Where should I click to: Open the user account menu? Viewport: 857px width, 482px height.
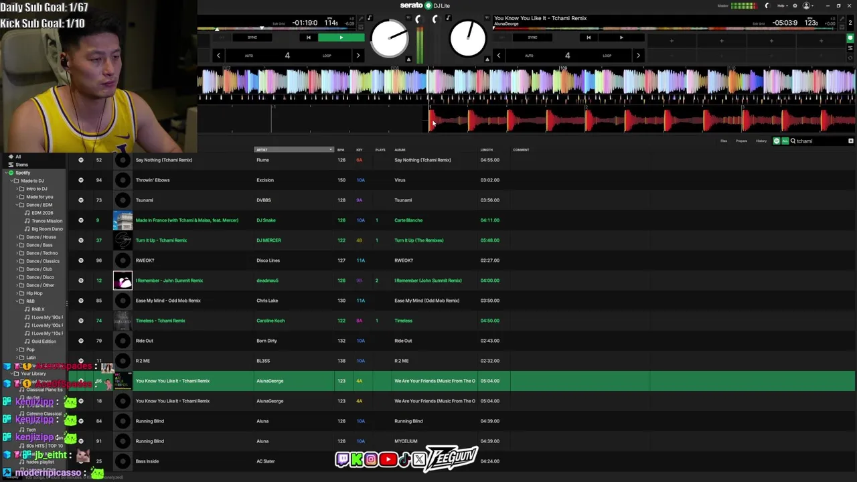tap(808, 5)
